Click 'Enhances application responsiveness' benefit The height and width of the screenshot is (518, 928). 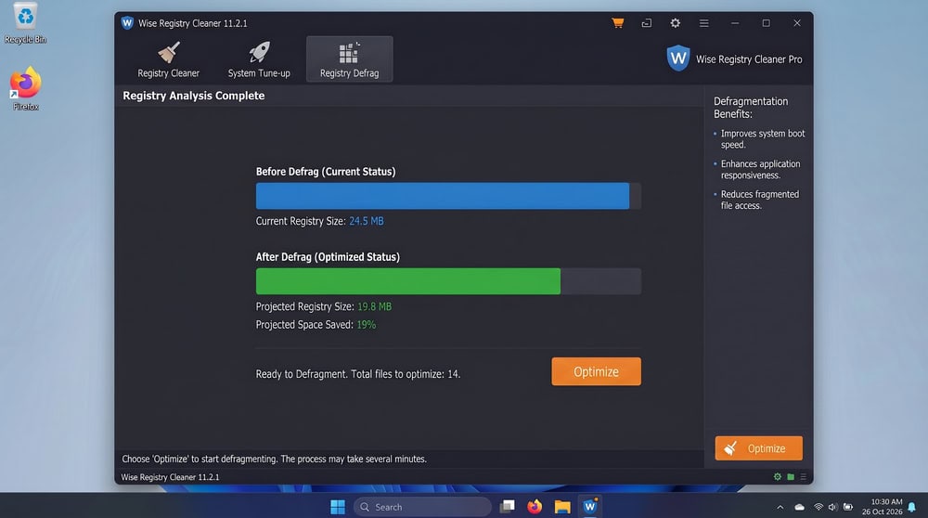click(760, 169)
